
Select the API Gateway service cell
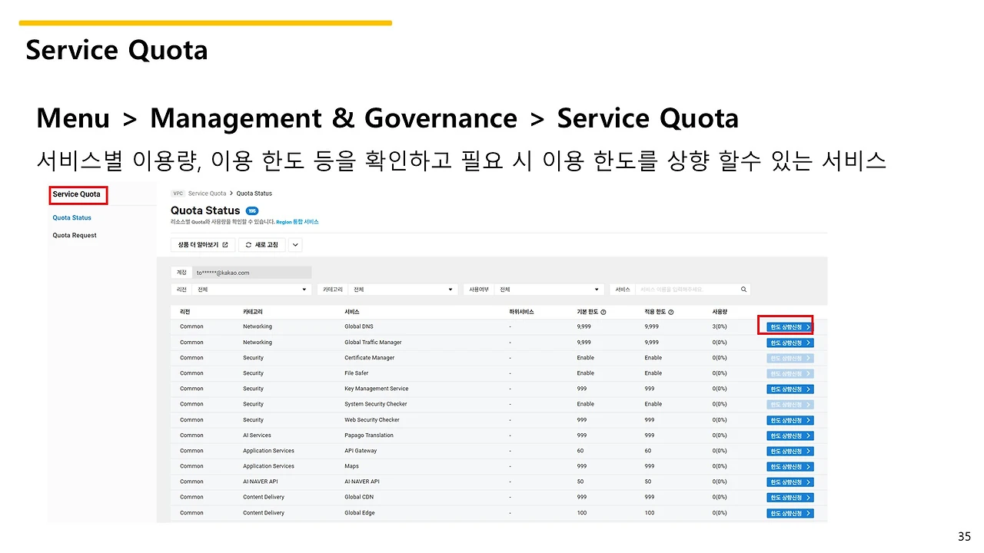click(361, 451)
